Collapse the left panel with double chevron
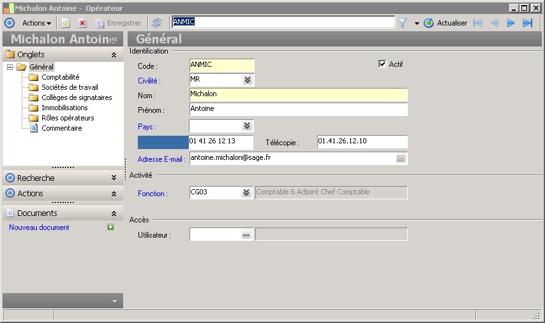The width and height of the screenshot is (545, 323). (x=114, y=39)
